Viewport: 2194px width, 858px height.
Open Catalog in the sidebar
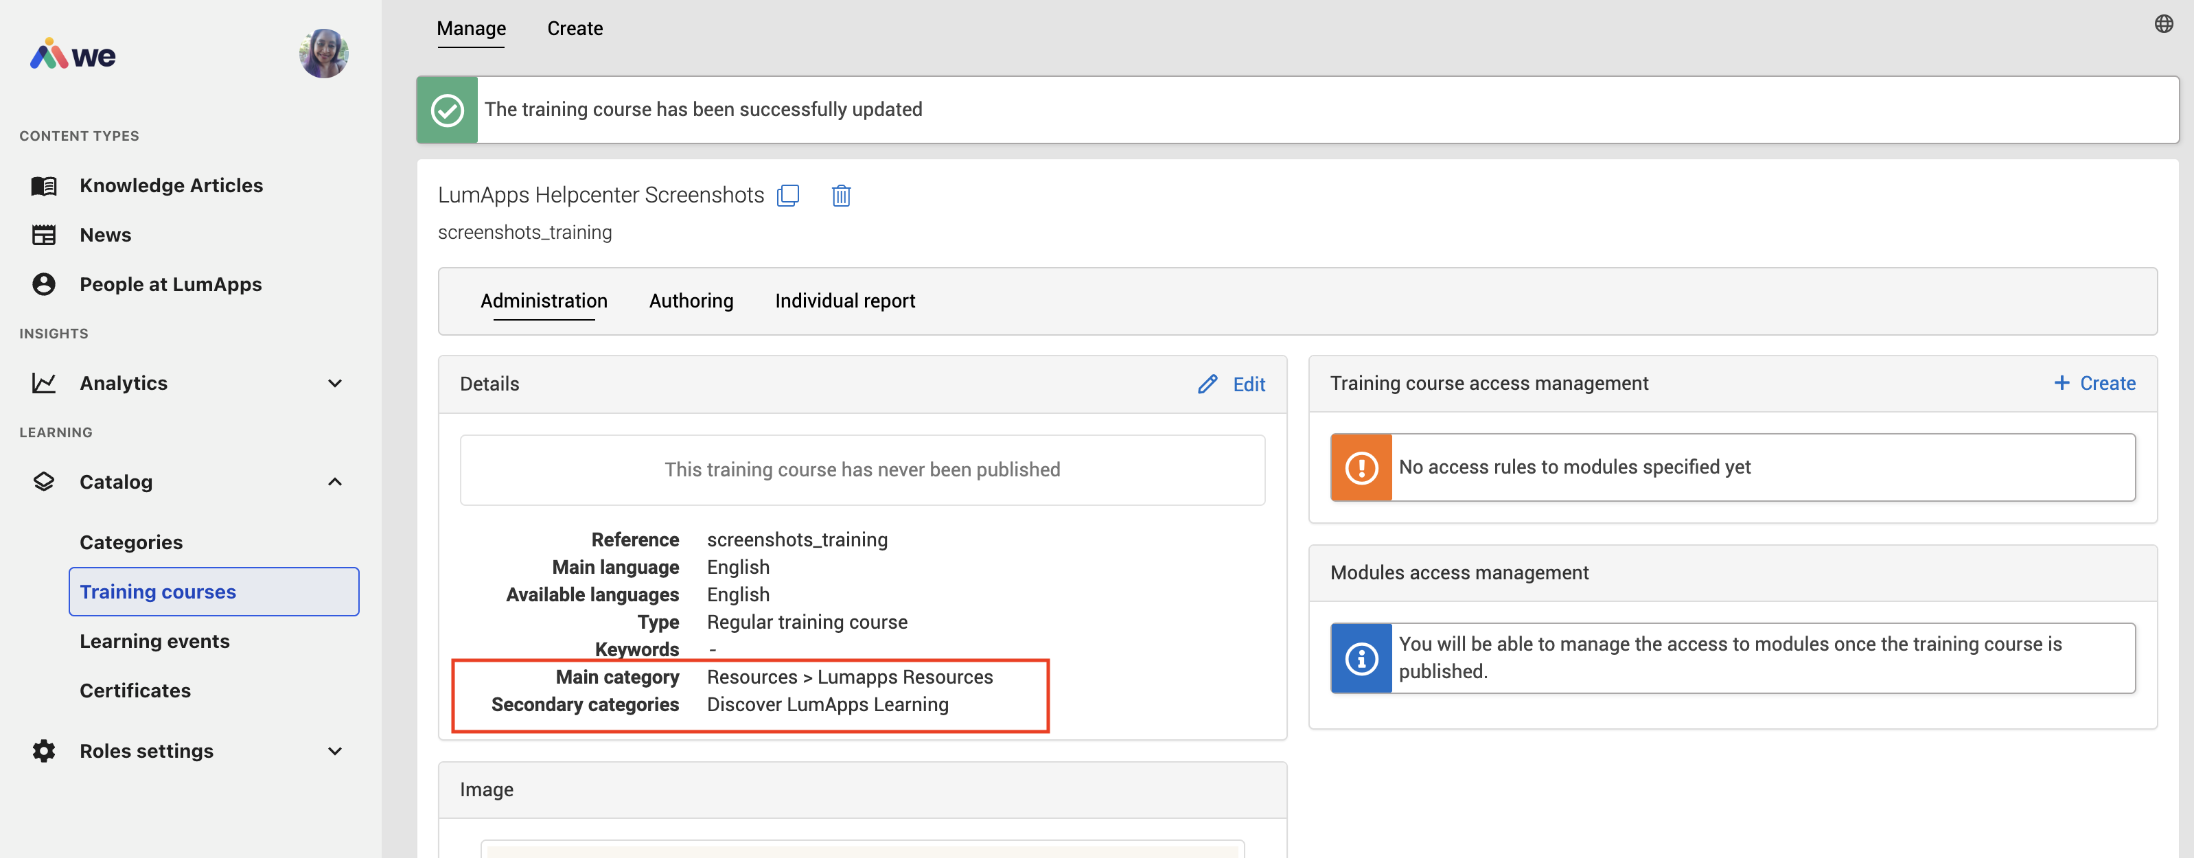[x=116, y=482]
